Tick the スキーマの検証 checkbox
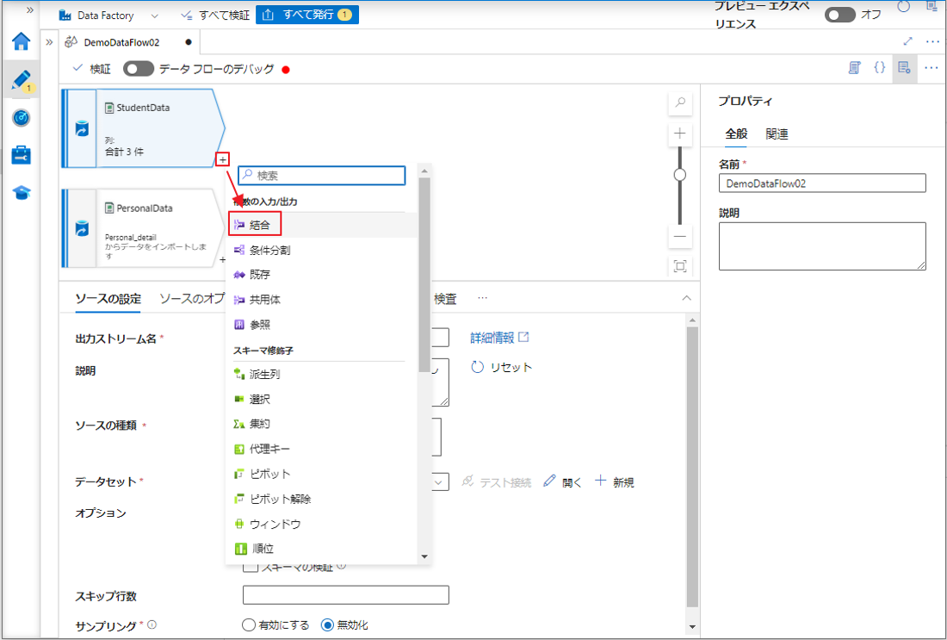 point(250,567)
